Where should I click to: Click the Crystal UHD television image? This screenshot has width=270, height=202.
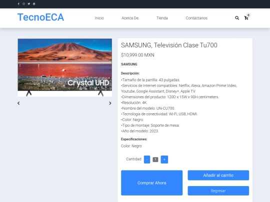tap(64, 67)
